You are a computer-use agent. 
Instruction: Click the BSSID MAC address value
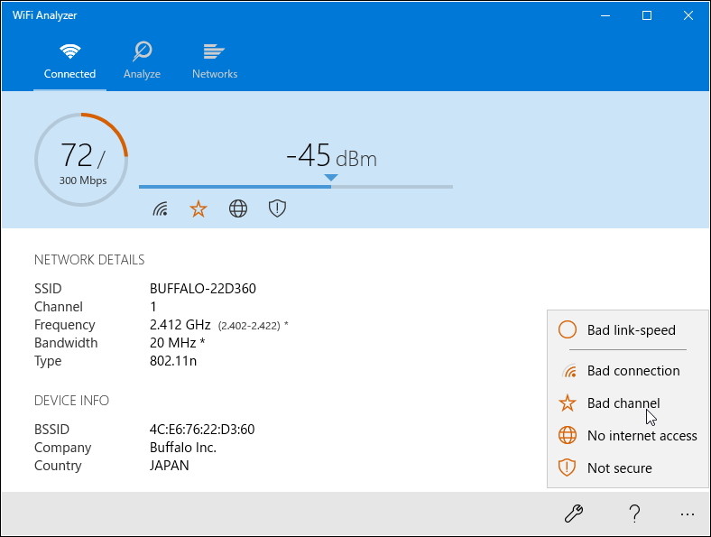202,430
